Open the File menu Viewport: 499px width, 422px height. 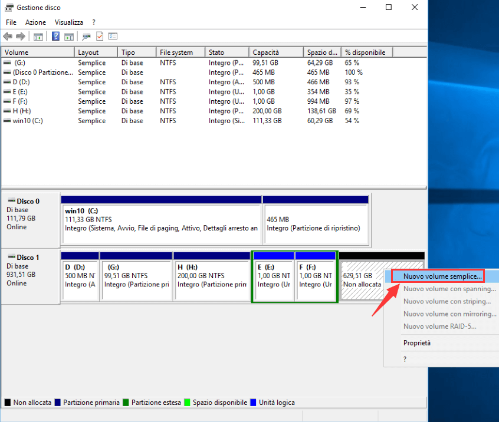pyautogui.click(x=11, y=22)
